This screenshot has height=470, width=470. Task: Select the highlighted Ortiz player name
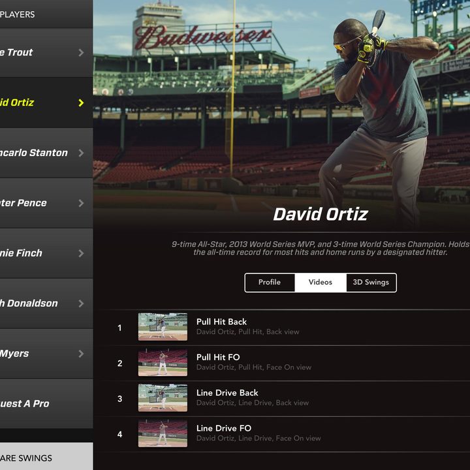pyautogui.click(x=17, y=102)
